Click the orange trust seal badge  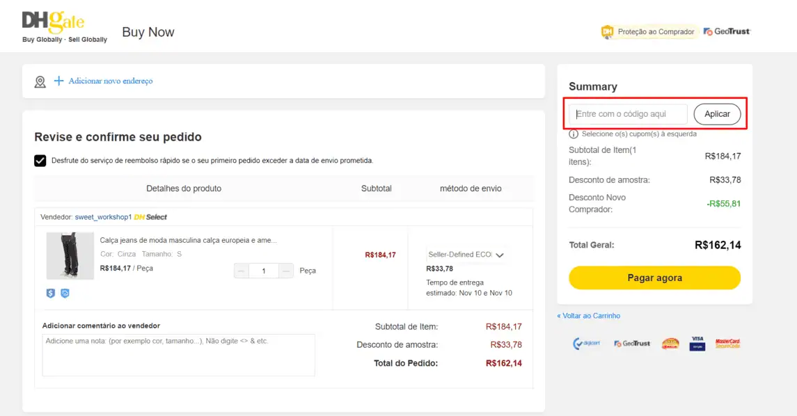[x=670, y=344]
